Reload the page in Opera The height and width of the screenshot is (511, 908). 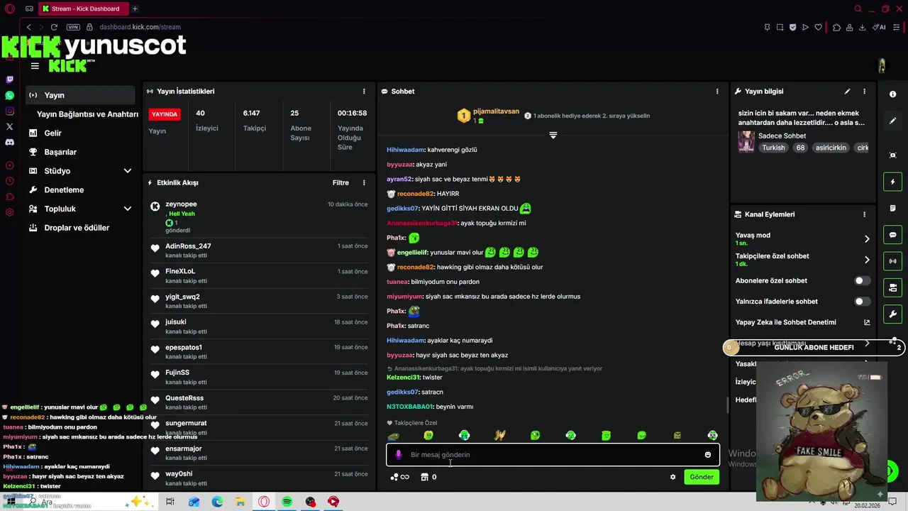[x=54, y=27]
